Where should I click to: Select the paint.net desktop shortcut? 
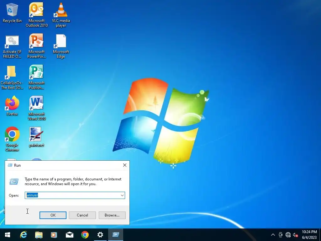(36, 137)
